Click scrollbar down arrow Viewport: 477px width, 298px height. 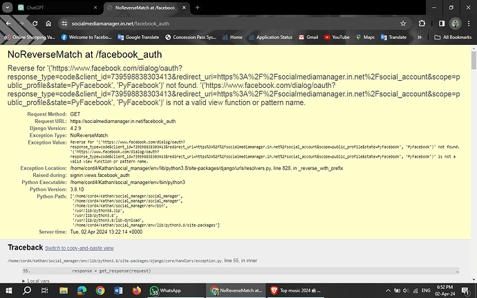(x=474, y=280)
